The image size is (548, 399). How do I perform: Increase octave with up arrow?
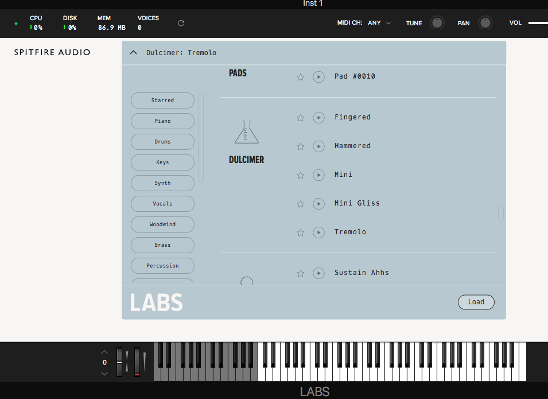[104, 352]
